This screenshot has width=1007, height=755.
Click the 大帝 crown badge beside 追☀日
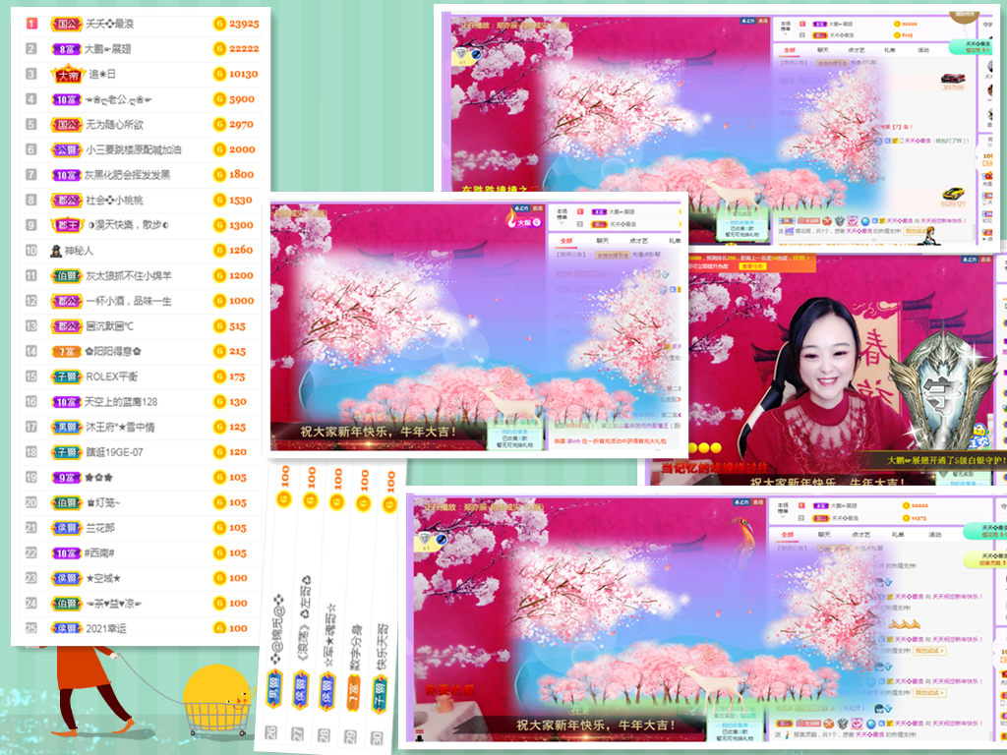pyautogui.click(x=68, y=74)
